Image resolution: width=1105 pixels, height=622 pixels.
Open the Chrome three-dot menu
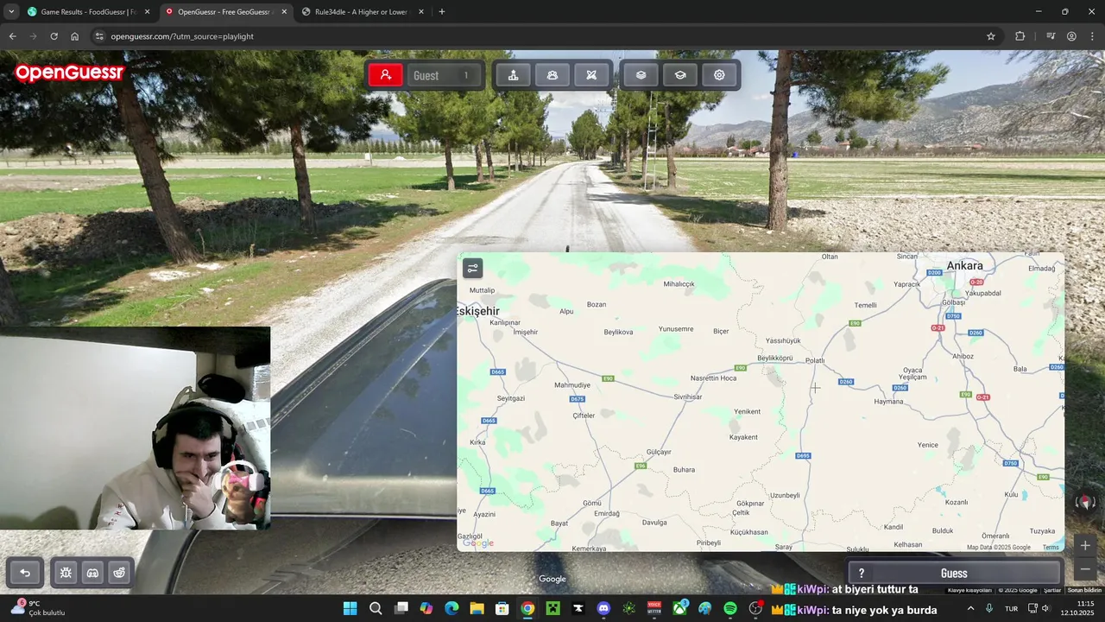pos(1092,36)
